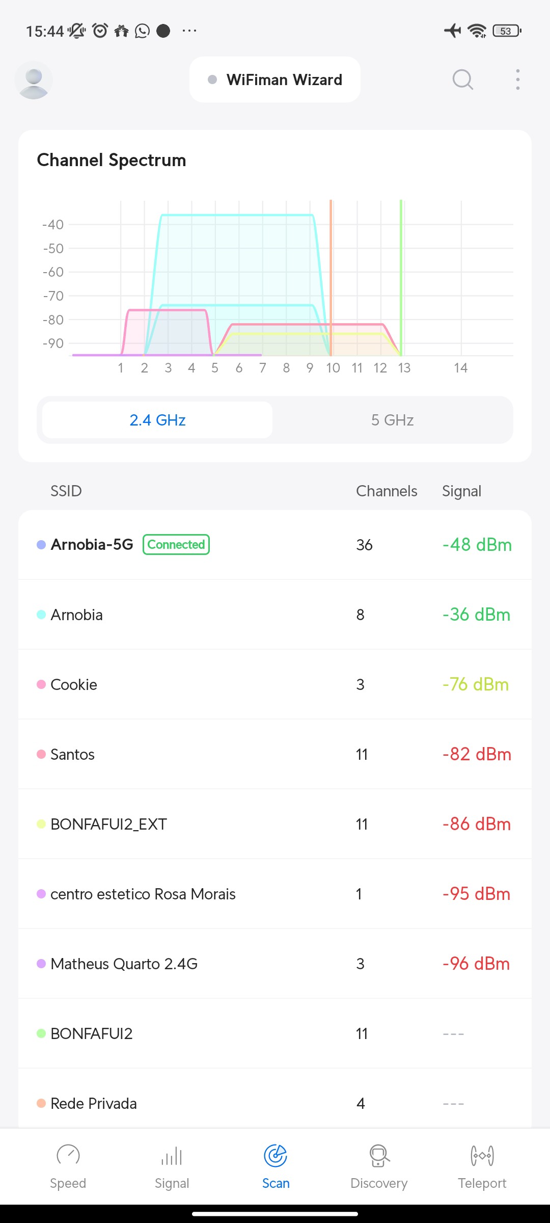The height and width of the screenshot is (1223, 550).
Task: Open Matheus Quarto 2.4G network
Action: (x=275, y=964)
